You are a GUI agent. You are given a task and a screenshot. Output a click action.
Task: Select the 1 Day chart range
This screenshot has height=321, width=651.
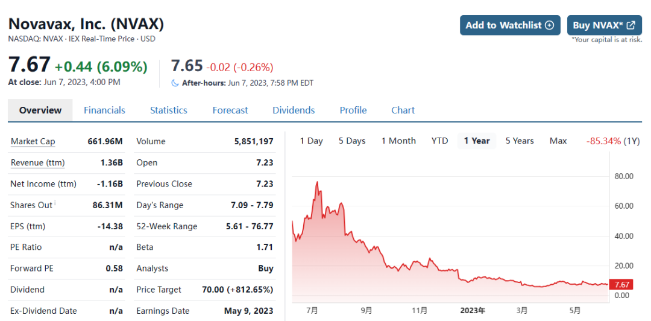(x=312, y=141)
